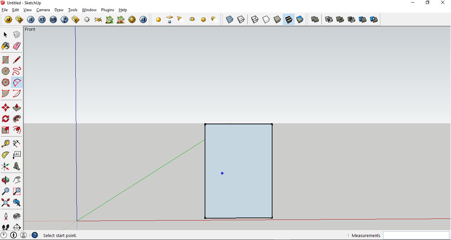This screenshot has height=240, width=451.
Task: Select the Line tool
Action: 17,60
